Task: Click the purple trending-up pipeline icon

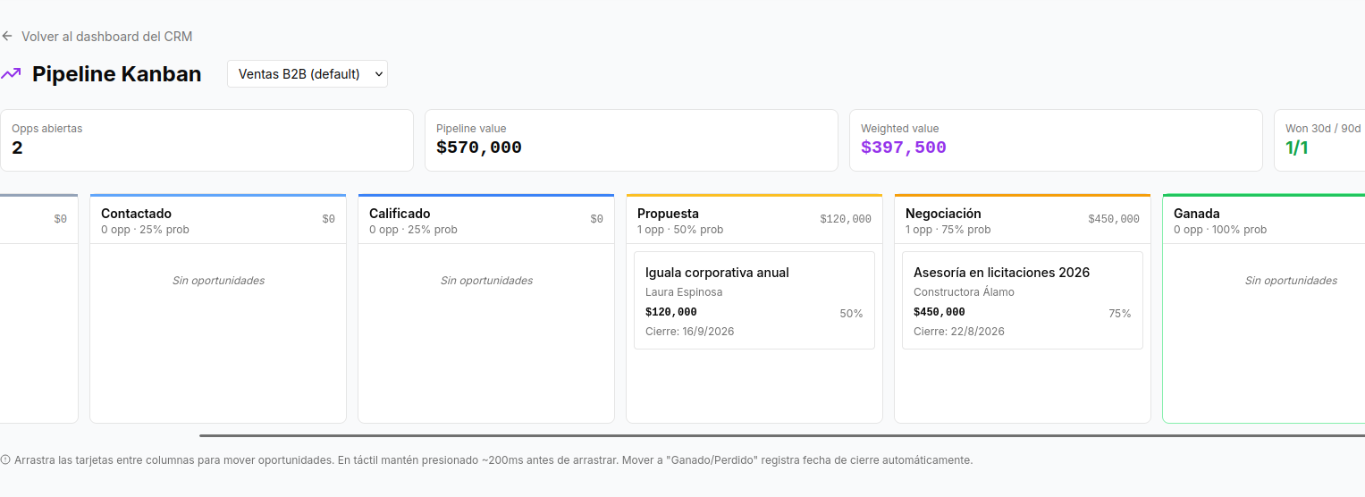Action: (11, 74)
